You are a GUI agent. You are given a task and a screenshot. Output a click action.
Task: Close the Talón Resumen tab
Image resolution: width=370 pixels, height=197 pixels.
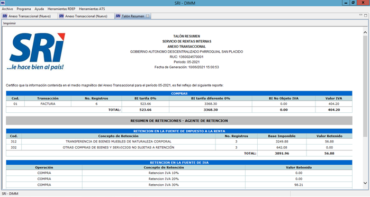point(148,16)
